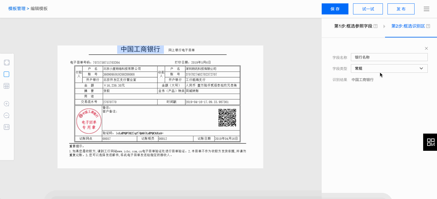Screen dimensions: 437x199
Task: Click 重要提示 heading text
Action: [77, 146]
